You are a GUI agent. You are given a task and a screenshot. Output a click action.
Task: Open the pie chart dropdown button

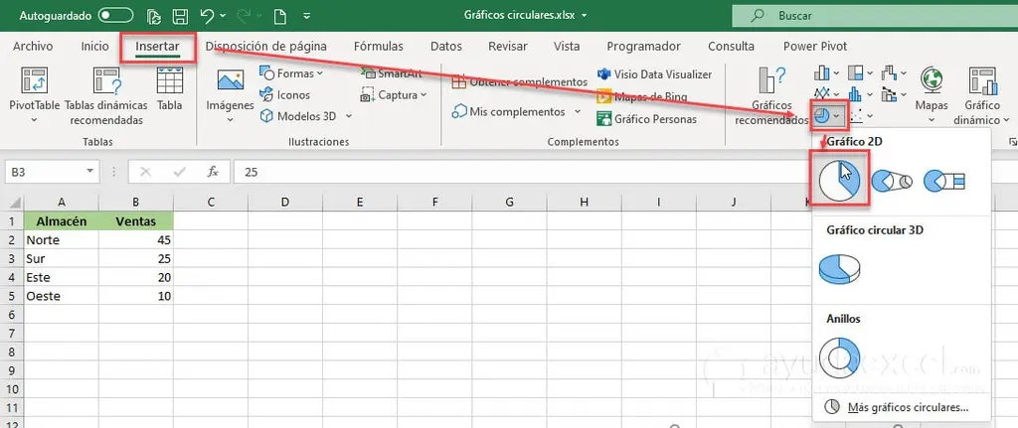point(827,116)
